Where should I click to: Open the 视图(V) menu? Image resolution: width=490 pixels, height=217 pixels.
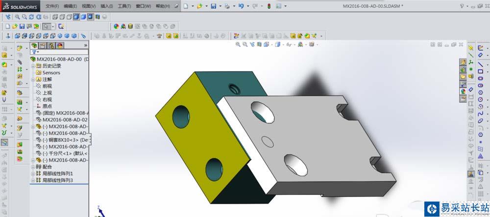(x=89, y=6)
